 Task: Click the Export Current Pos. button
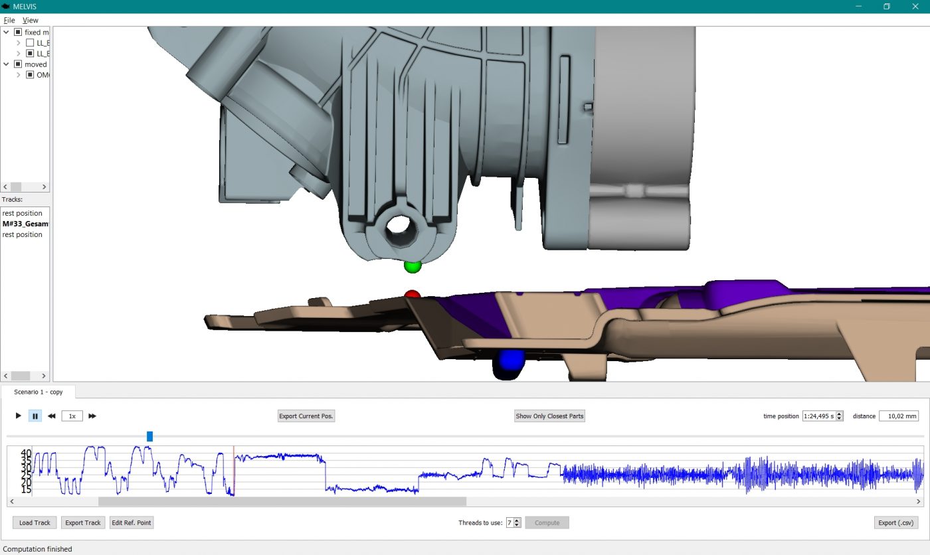tap(306, 416)
